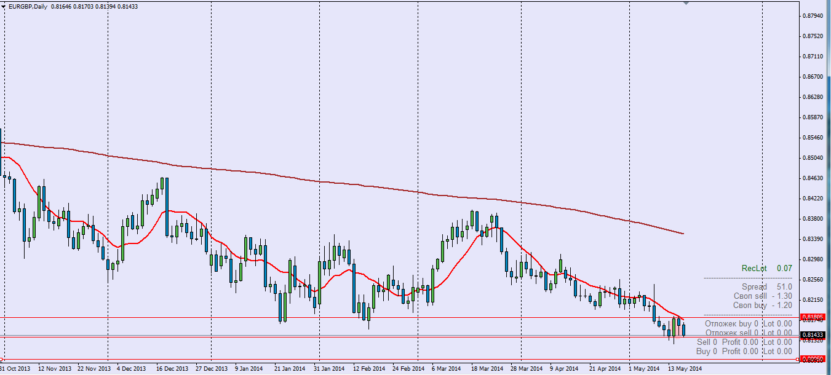Click price scale value 0.83390
Viewport: 831px width, 375px height.
[813, 239]
